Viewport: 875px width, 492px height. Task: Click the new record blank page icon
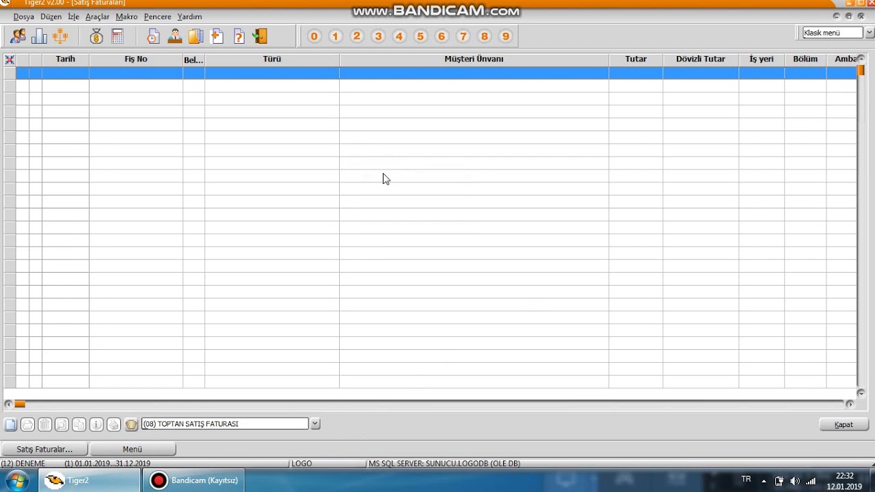10,424
